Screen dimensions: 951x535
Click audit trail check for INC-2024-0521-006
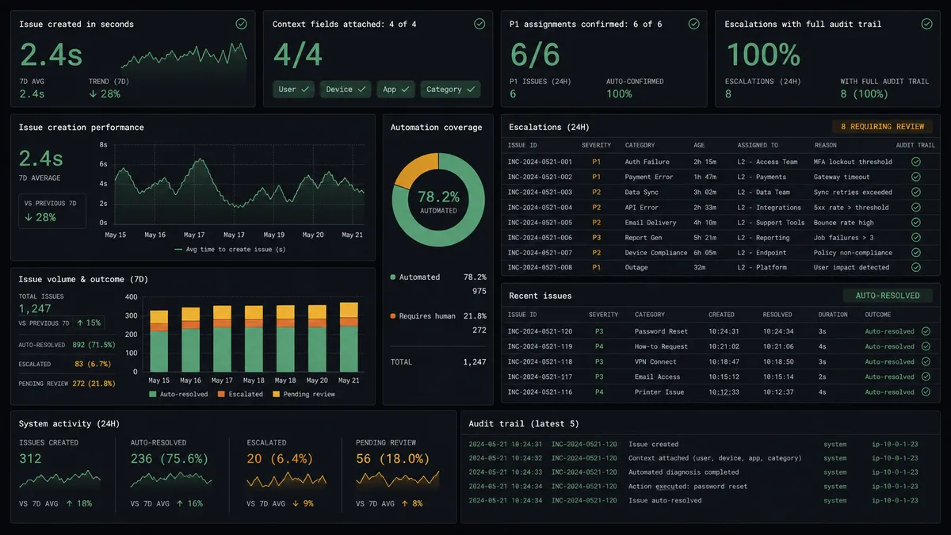pos(916,238)
